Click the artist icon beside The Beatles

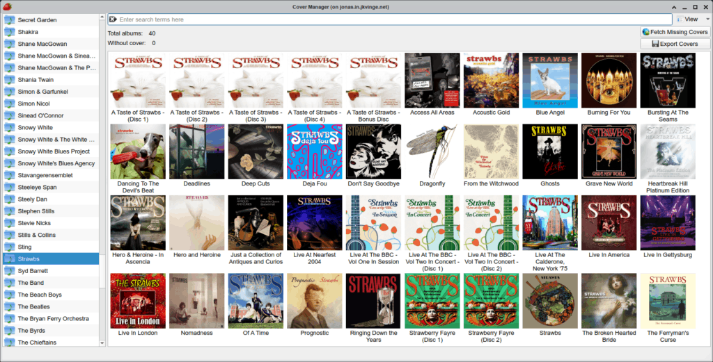[10, 306]
